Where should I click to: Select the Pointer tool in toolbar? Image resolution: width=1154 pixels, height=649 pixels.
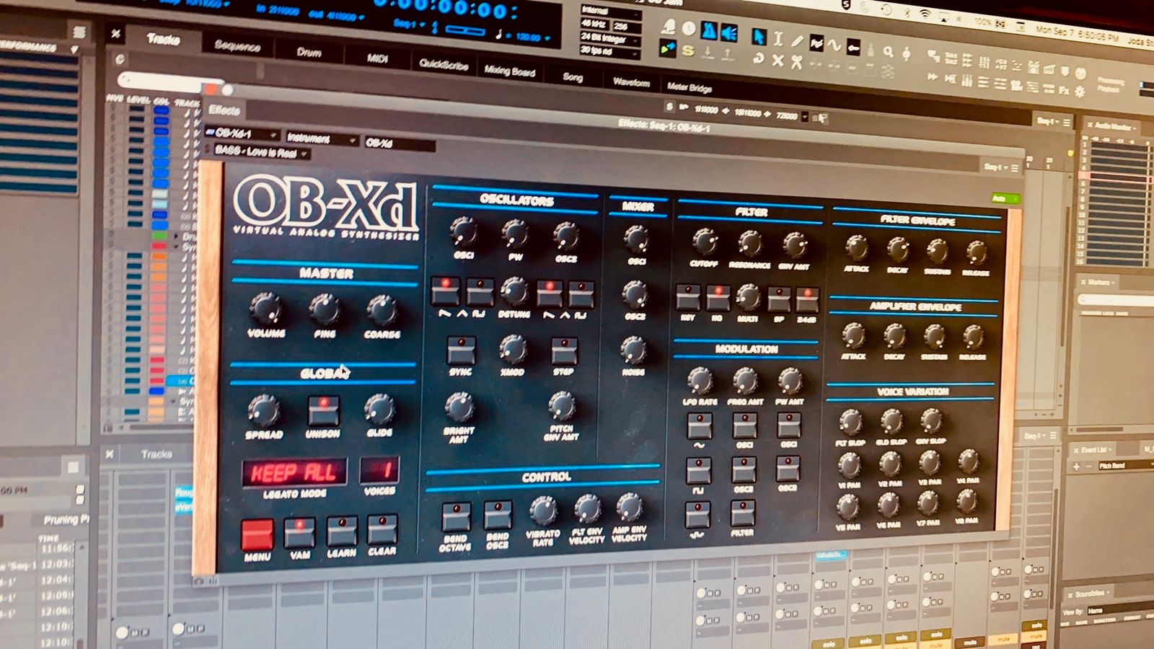pos(758,36)
